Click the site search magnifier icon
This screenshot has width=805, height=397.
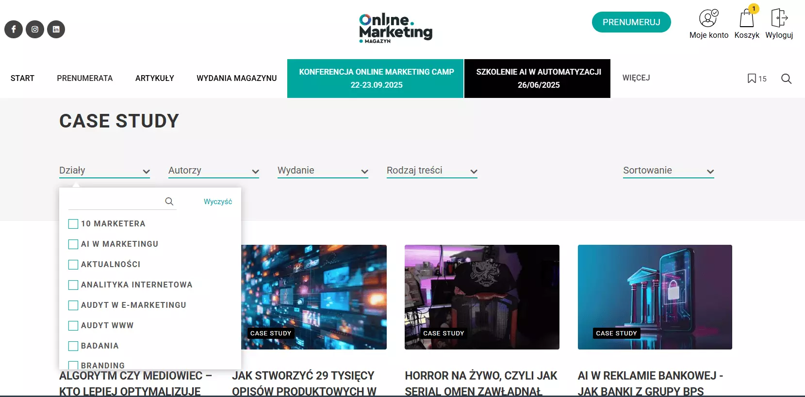pyautogui.click(x=787, y=79)
